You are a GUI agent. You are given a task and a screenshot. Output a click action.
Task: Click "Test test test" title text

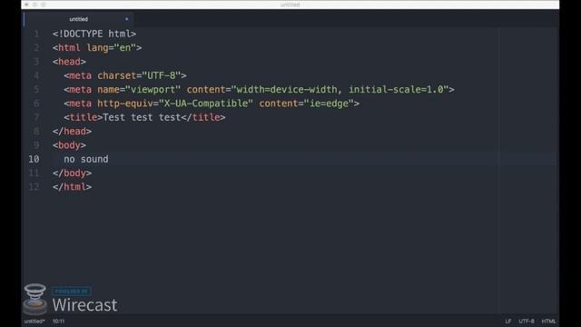click(142, 117)
